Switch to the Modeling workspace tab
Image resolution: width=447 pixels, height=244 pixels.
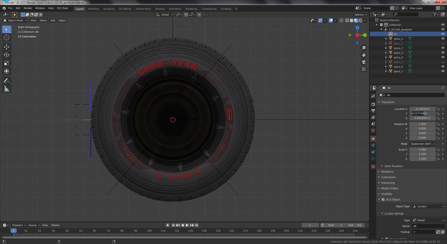[93, 9]
